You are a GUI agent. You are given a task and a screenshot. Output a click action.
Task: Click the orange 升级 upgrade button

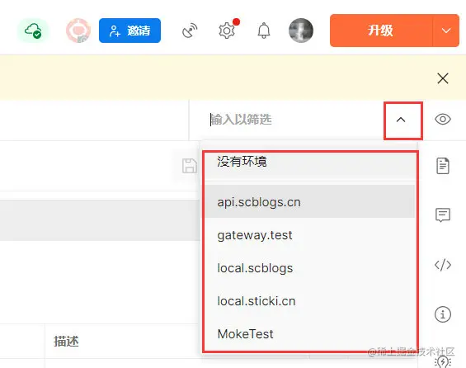coord(381,31)
